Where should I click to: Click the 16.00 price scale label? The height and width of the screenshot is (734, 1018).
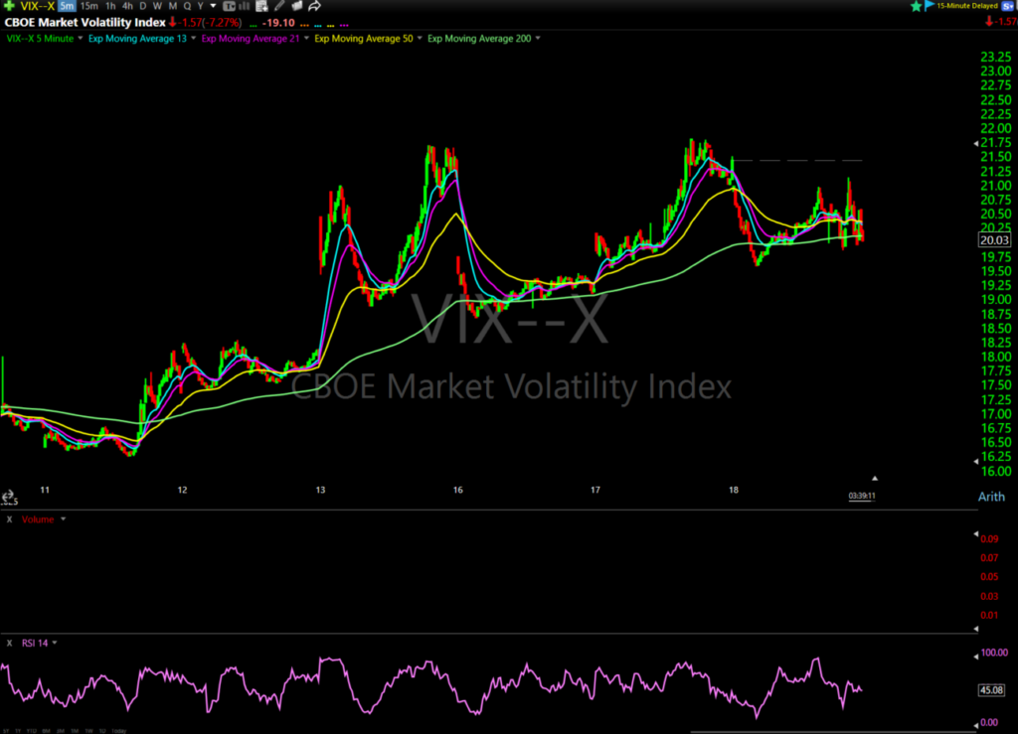[x=996, y=472]
